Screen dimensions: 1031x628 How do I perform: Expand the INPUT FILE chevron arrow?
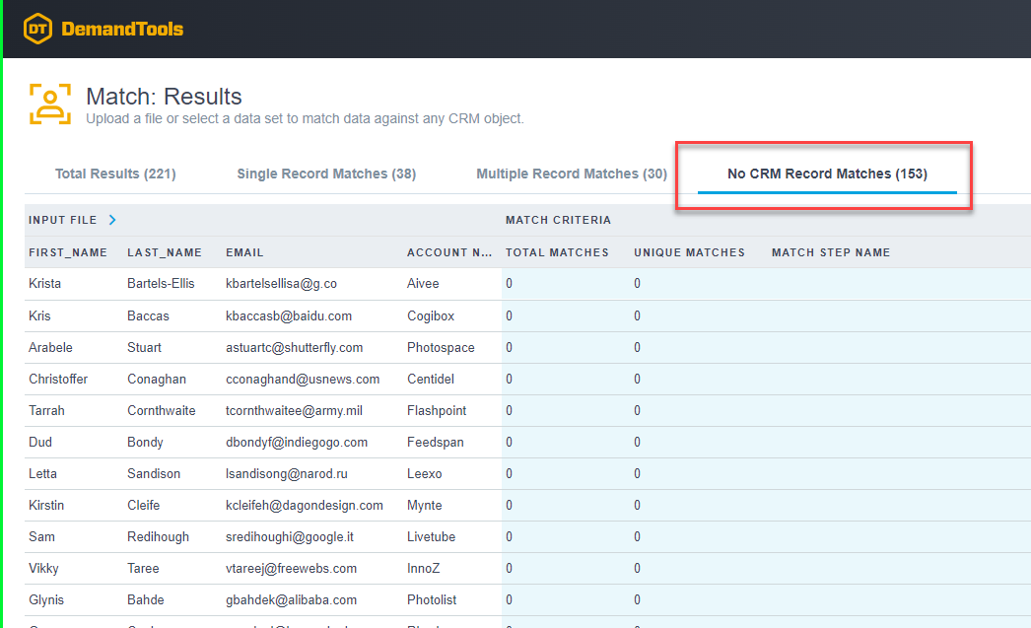pyautogui.click(x=112, y=220)
